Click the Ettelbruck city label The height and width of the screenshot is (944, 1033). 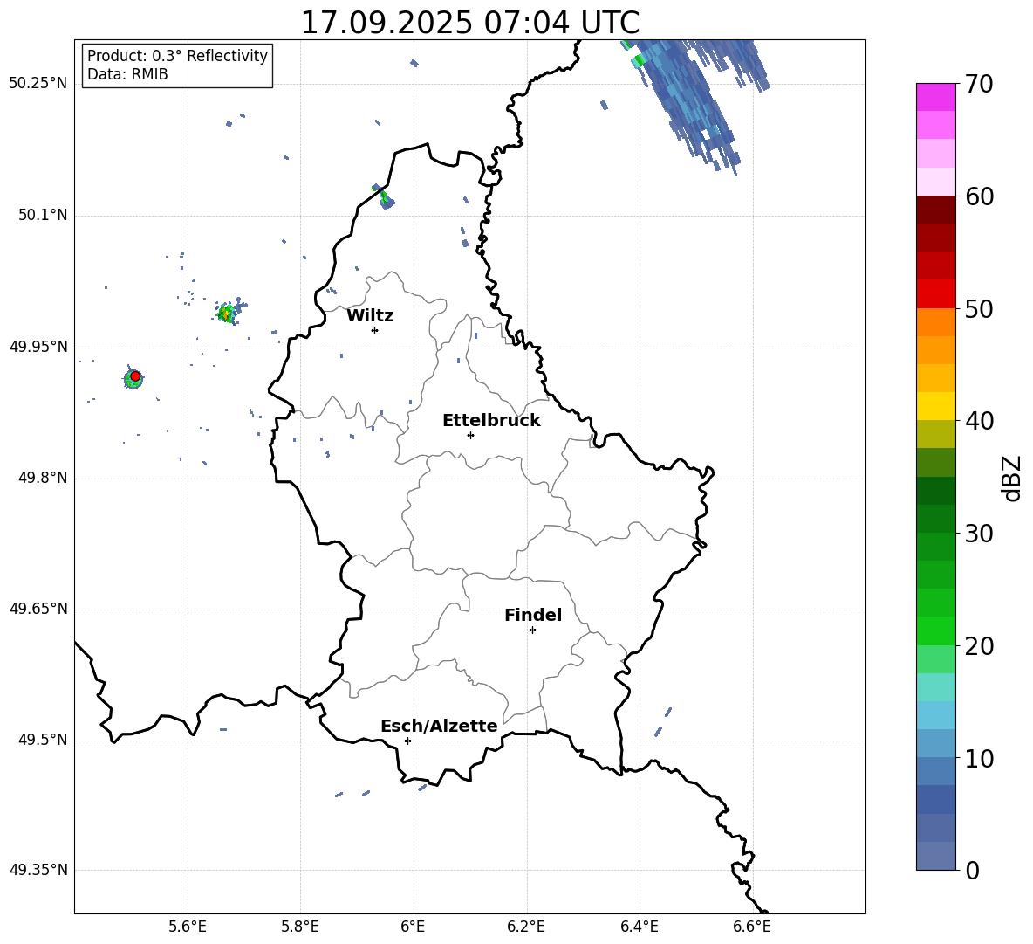coord(491,421)
